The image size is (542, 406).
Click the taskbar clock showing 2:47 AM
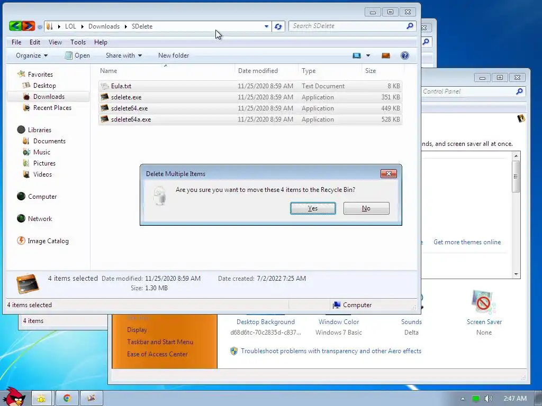[x=514, y=399]
